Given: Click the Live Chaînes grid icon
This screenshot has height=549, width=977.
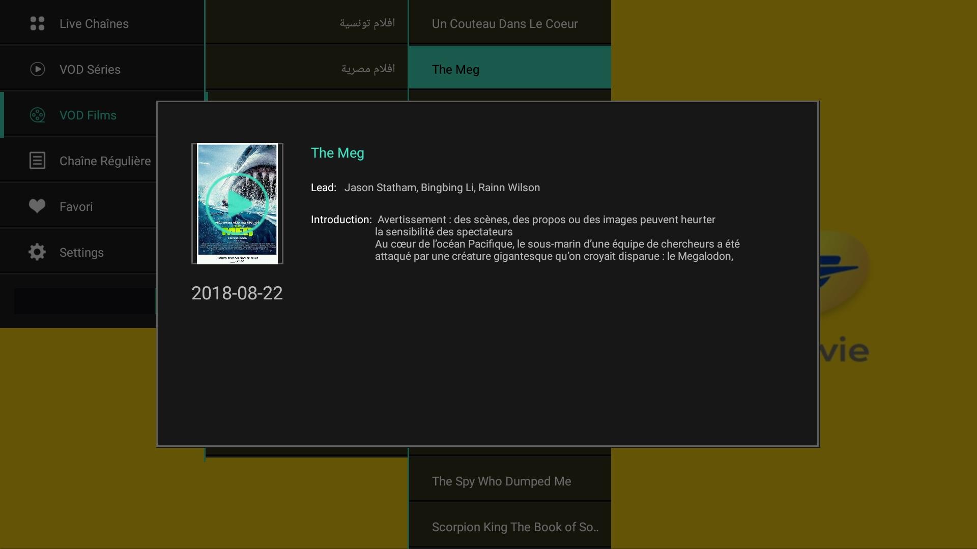Looking at the screenshot, I should coord(37,23).
